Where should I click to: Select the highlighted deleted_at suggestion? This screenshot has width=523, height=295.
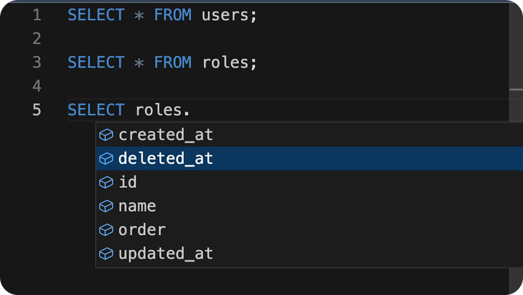pos(166,159)
